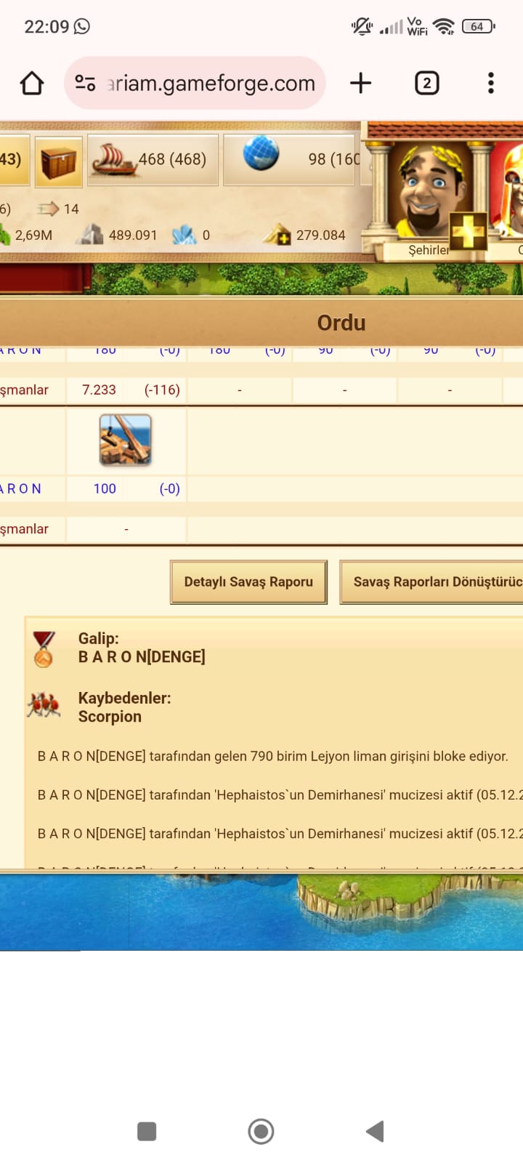Click the yellow plus premium icon
The height and width of the screenshot is (1163, 523).
click(x=468, y=232)
